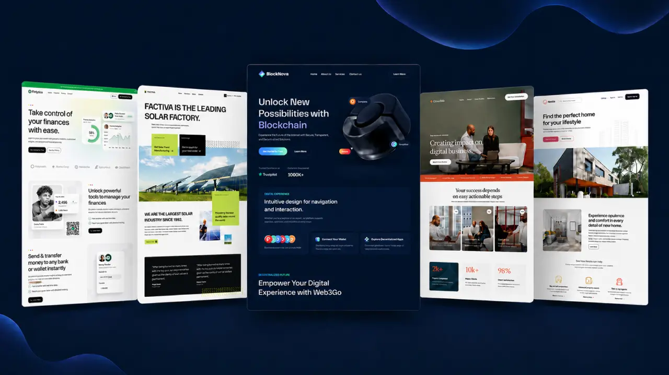
Task: Click the Polymath partner logo
Action: point(39,167)
